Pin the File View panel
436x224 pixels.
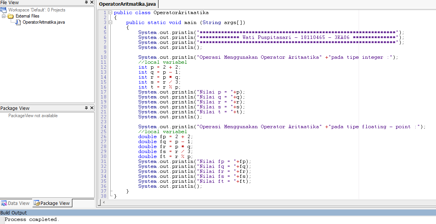click(x=86, y=2)
